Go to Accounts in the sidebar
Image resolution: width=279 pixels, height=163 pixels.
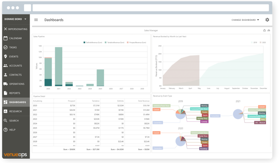pyautogui.click(x=15, y=66)
